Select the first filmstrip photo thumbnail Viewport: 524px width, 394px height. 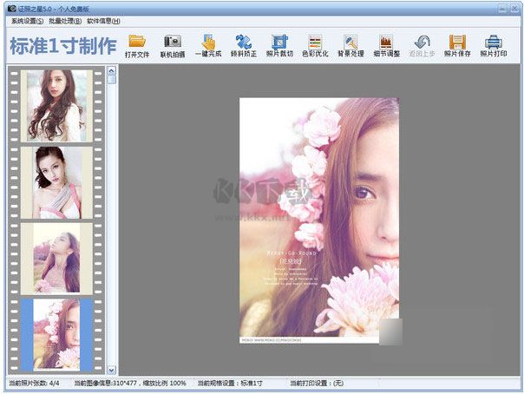click(x=56, y=105)
